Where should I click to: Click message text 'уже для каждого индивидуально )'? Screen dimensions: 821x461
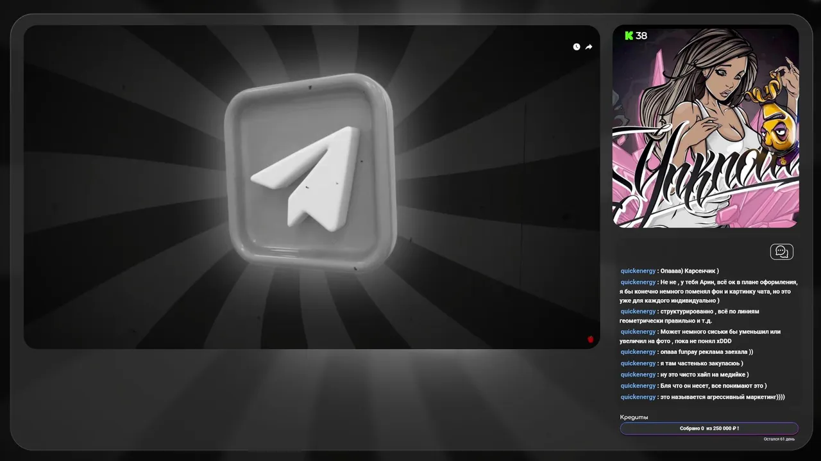[670, 300]
